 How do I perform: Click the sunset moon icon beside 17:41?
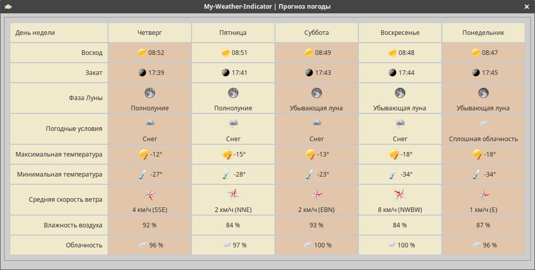point(226,72)
